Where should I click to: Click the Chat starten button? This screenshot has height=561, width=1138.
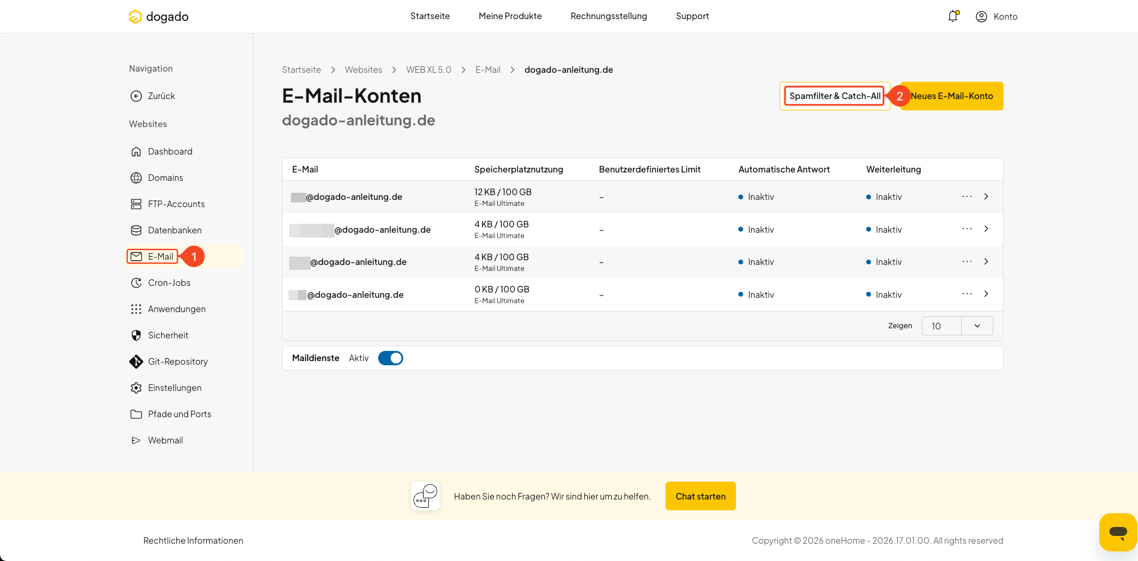click(701, 496)
